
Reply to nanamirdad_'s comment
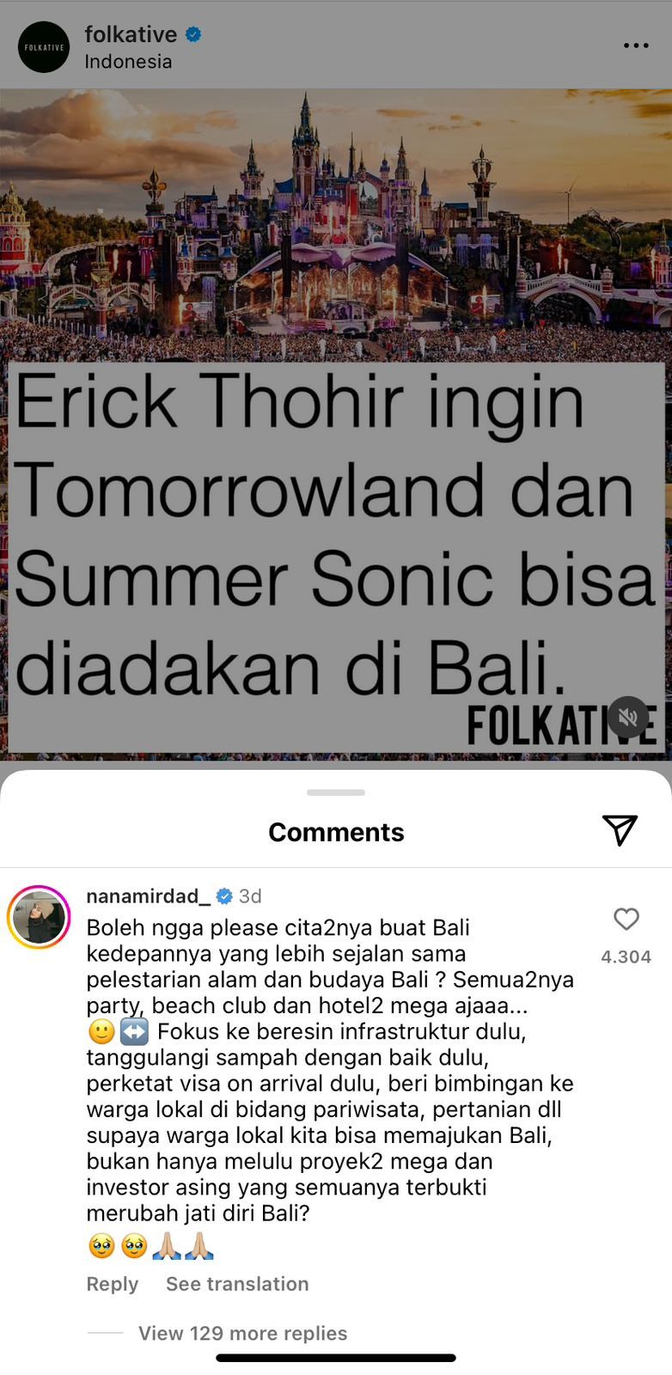[x=113, y=1283]
